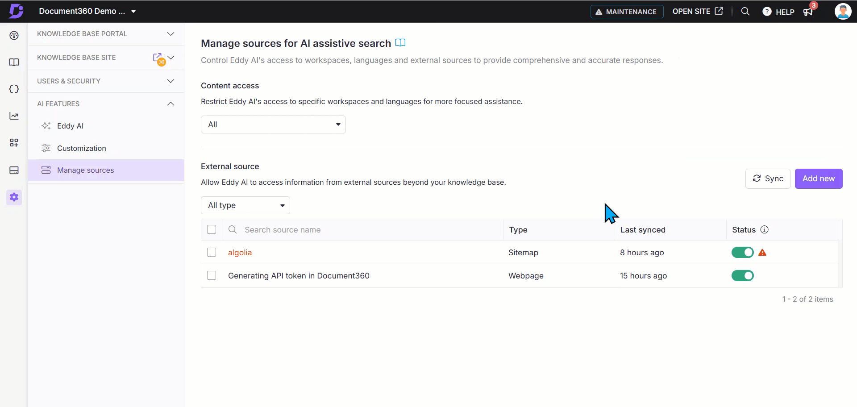
Task: Click the 8 hours ago cell
Action: (x=642, y=253)
